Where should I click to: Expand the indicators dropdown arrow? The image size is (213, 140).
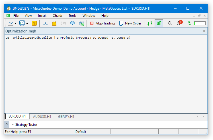click(27, 24)
